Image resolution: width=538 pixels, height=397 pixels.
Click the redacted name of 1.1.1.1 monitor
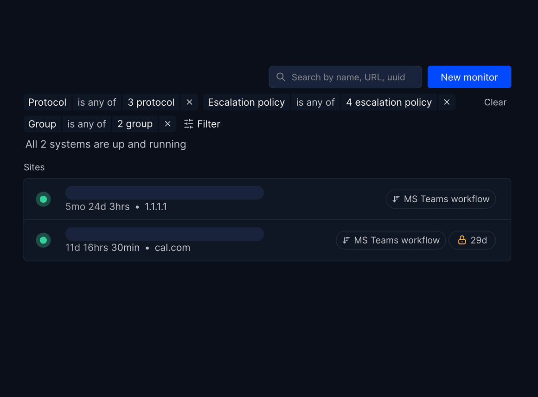click(164, 193)
